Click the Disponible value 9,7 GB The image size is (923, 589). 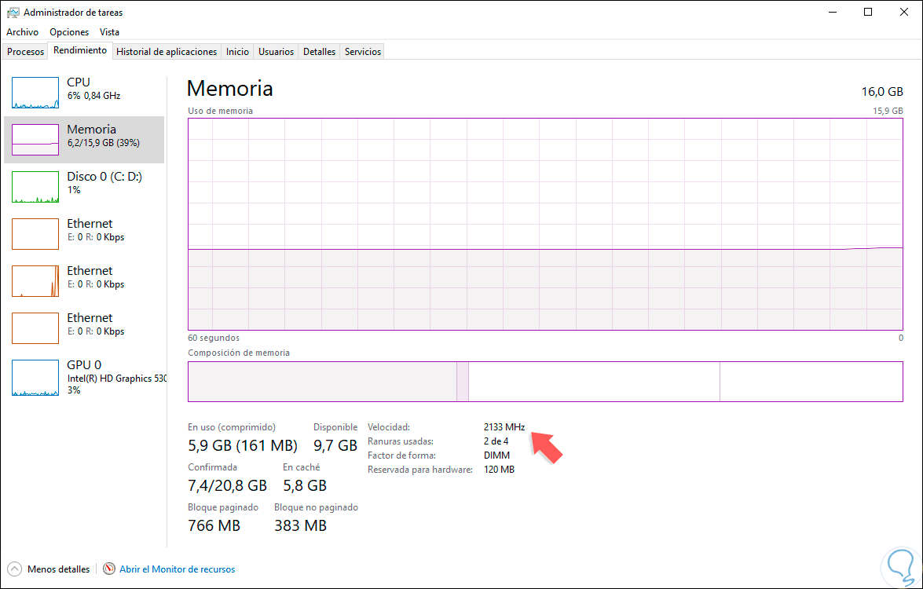click(335, 445)
